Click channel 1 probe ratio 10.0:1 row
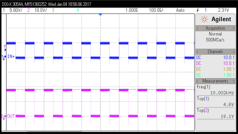Viewport: 238px width, 134px height. click(x=215, y=57)
